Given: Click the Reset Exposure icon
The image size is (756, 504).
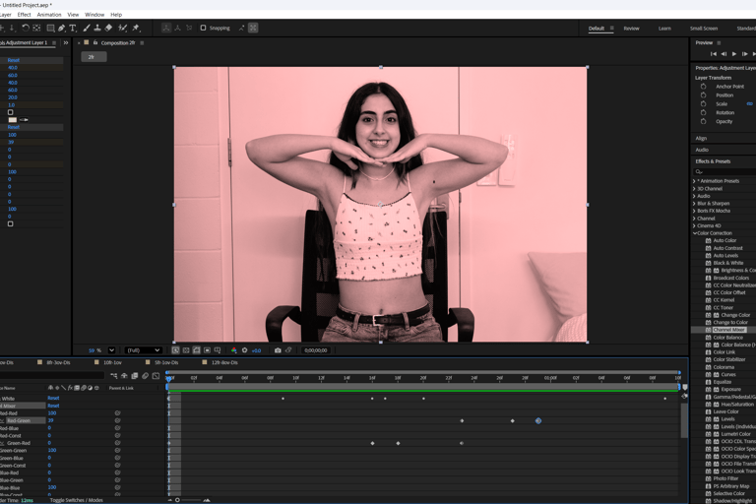Looking at the screenshot, I should 244,350.
